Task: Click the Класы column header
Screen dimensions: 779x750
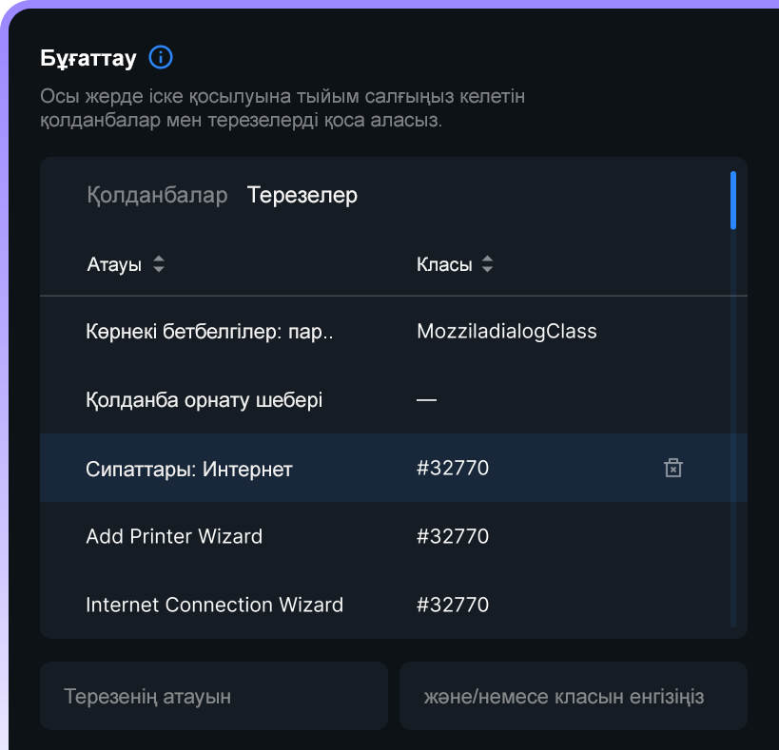Action: [444, 264]
